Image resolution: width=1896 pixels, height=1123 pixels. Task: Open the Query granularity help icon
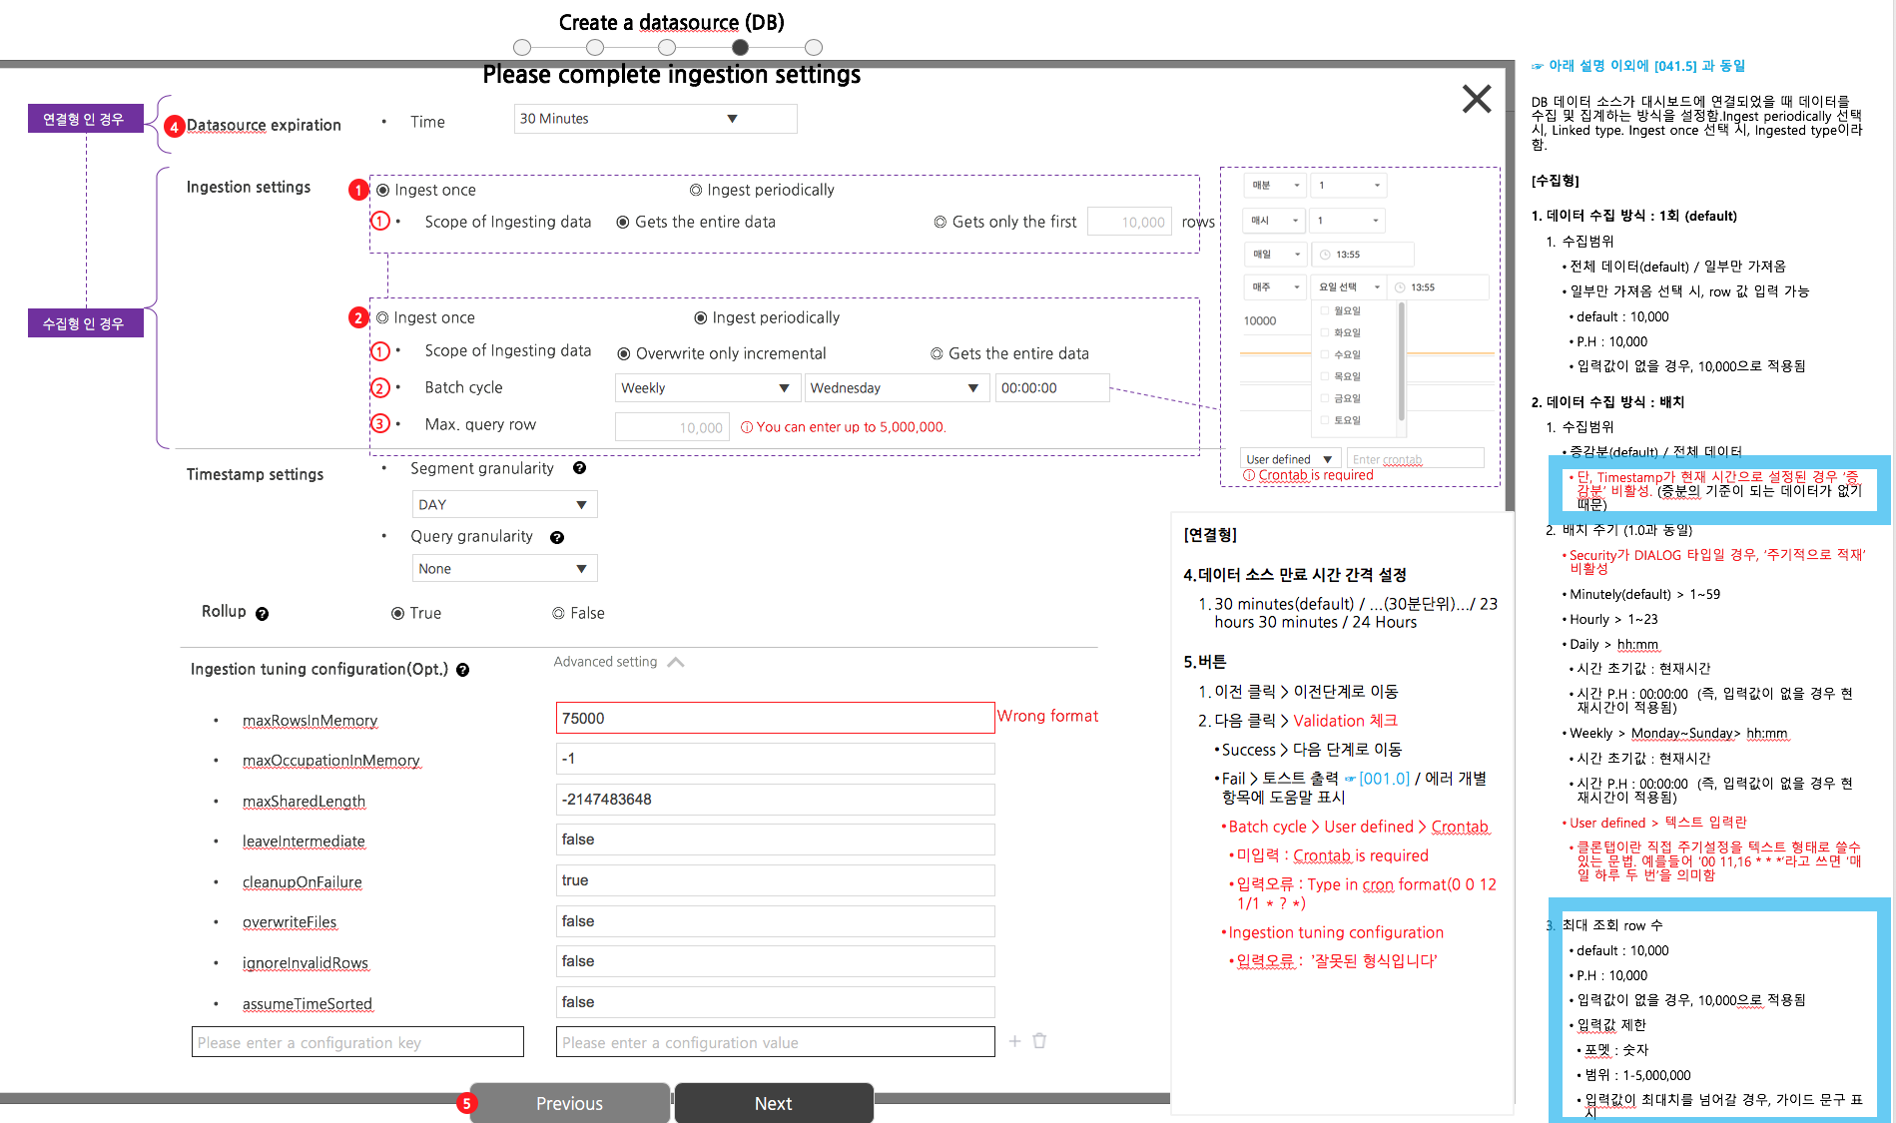coord(557,536)
